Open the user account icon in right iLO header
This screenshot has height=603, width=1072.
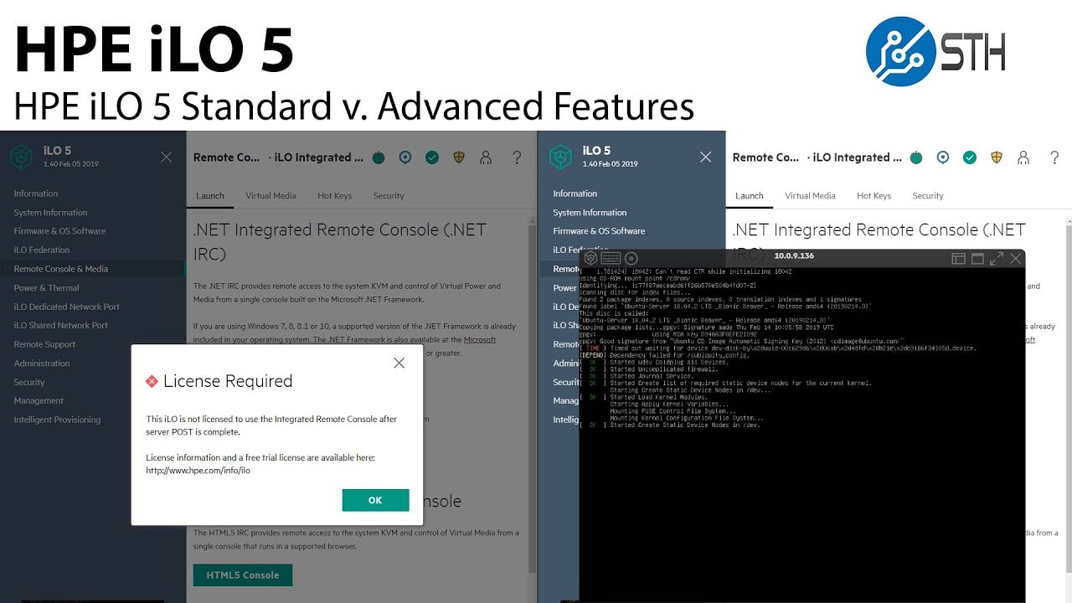coord(1023,157)
